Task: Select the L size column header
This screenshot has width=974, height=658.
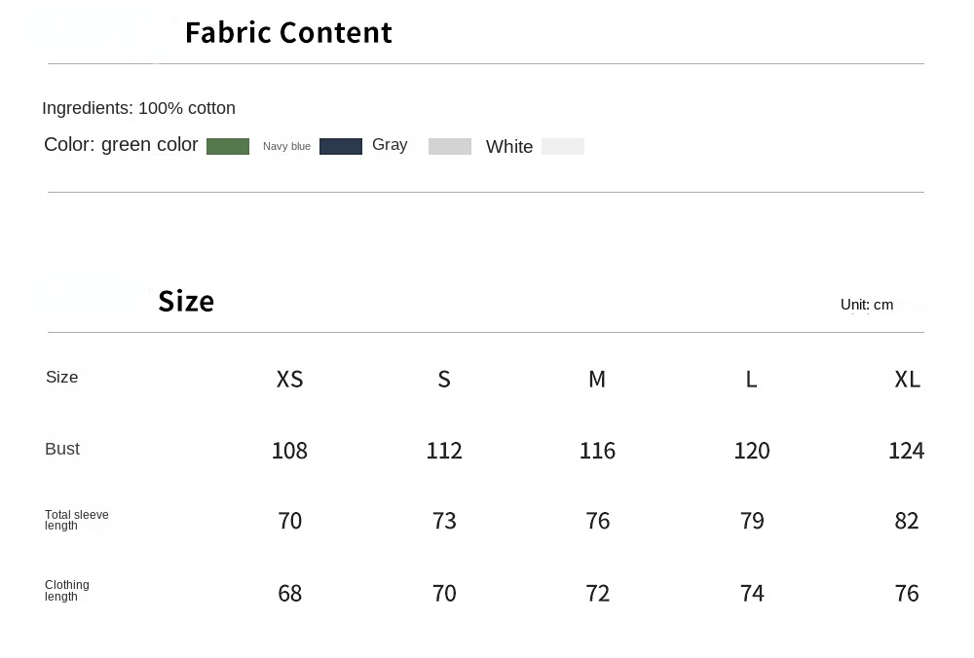Action: point(751,379)
